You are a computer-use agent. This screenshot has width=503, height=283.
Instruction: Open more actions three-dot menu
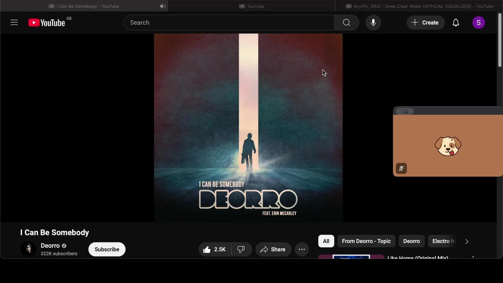[x=302, y=249]
